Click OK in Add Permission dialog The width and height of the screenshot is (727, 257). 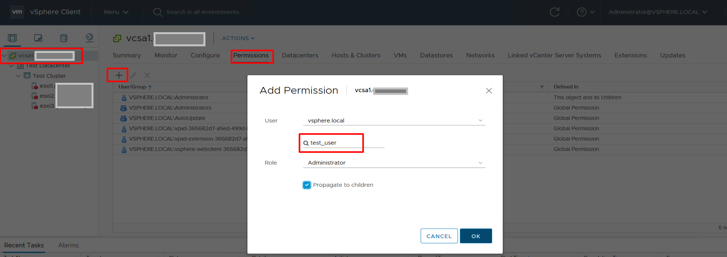(476, 236)
